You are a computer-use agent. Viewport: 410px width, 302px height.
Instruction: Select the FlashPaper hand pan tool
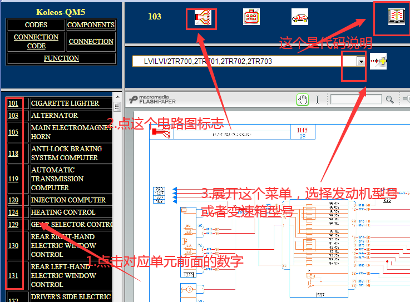pos(303,100)
